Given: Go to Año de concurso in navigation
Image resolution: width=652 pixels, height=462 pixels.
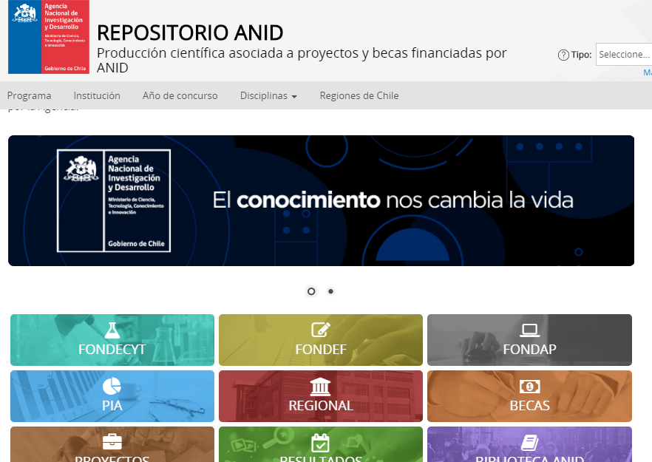Looking at the screenshot, I should point(180,95).
